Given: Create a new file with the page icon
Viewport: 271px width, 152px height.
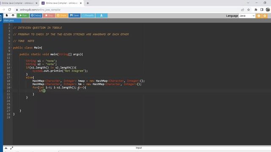Looking at the screenshot, I should pos(7,15).
